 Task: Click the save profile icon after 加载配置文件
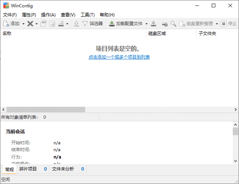153,24
